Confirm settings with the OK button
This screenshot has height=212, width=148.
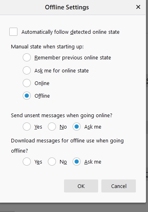coord(81,186)
